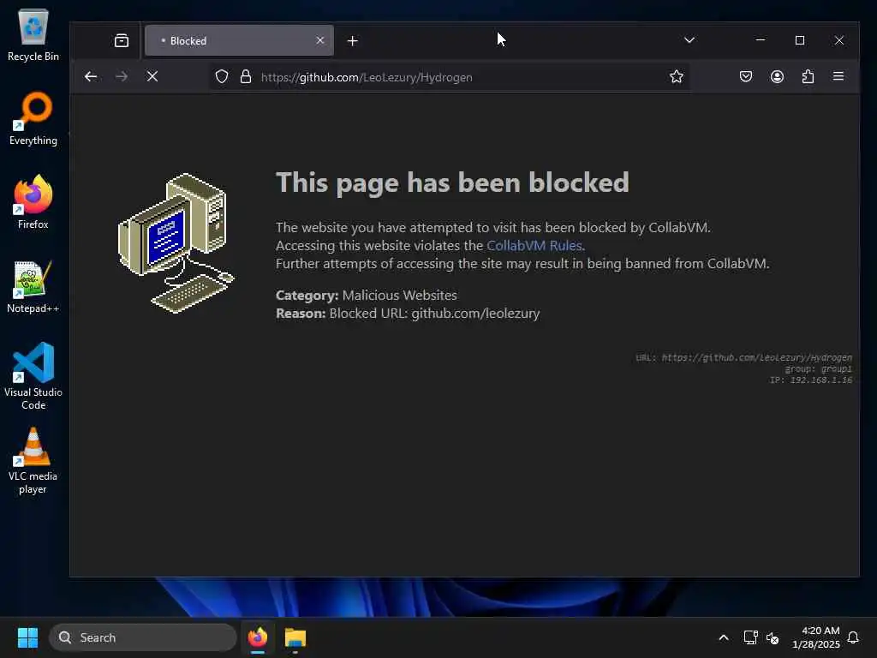This screenshot has height=658, width=877.
Task: Click the taskbar Search box
Action: coord(143,637)
